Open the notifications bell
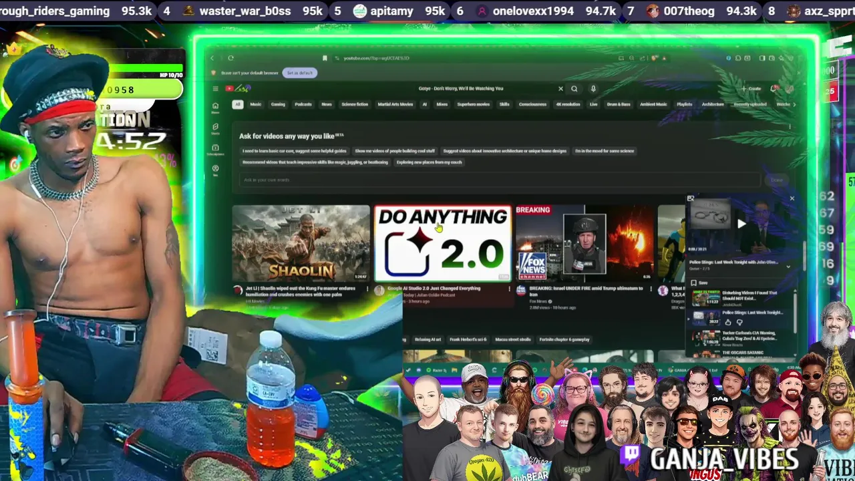 click(x=774, y=88)
